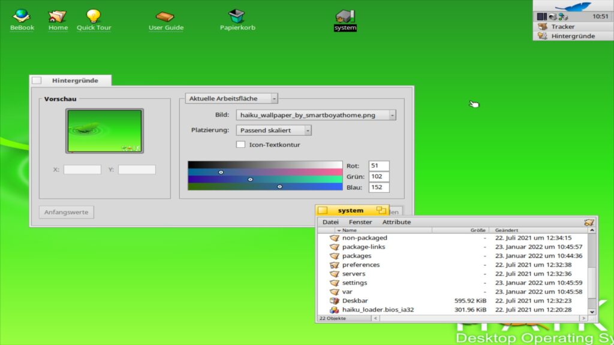Close the Hintergründe window via its tab box

37,80
